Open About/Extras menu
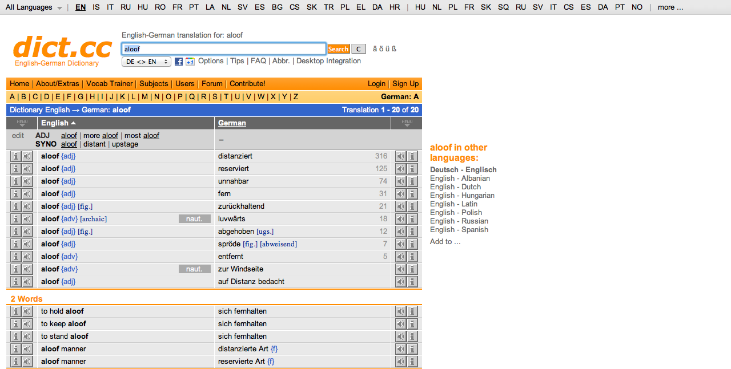The image size is (731, 369). point(58,84)
